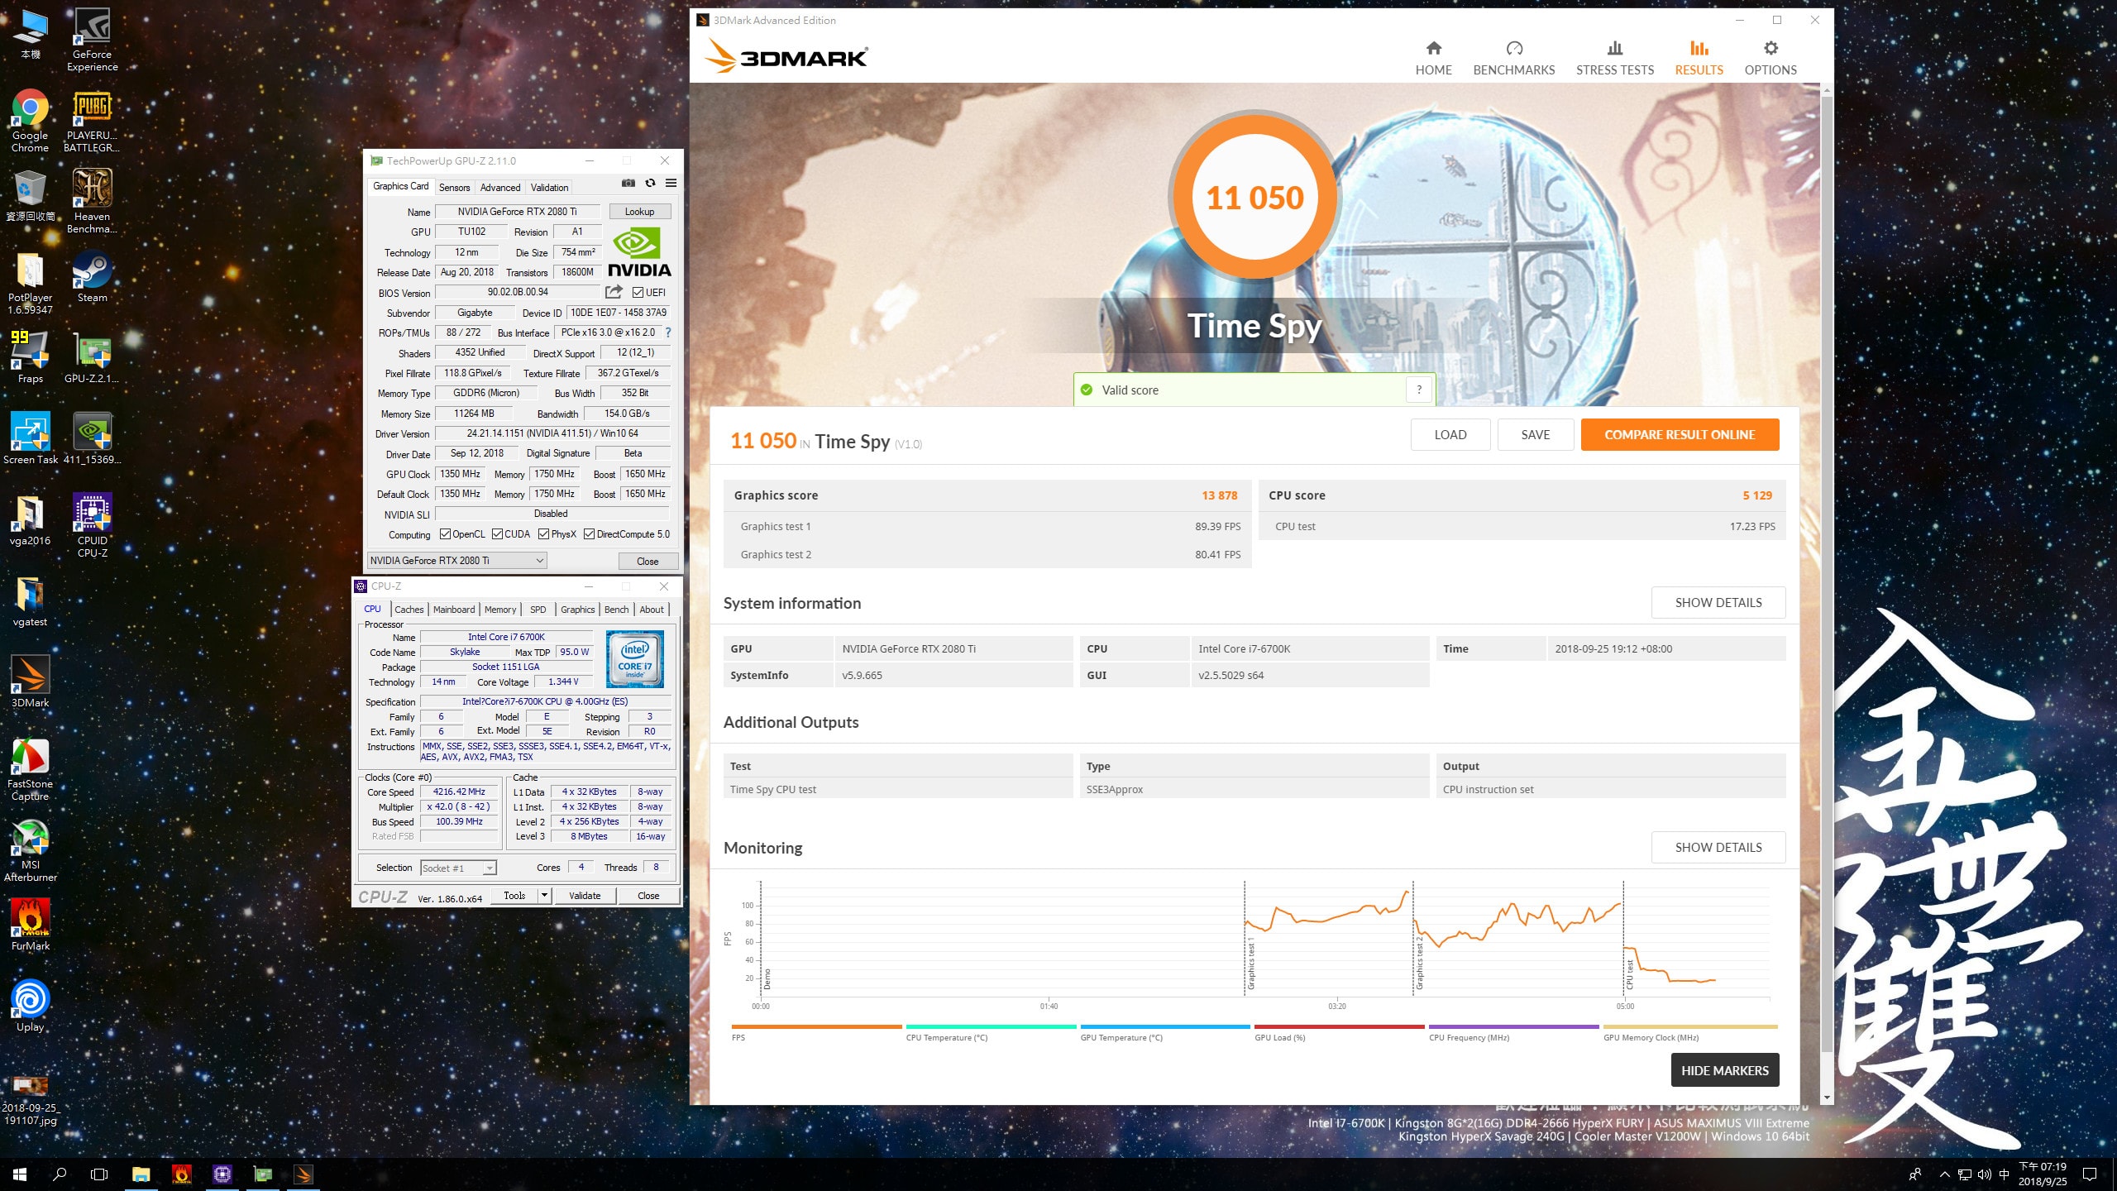The width and height of the screenshot is (2117, 1191).
Task: Open the Memory tab in CPU-Z
Action: tap(500, 609)
